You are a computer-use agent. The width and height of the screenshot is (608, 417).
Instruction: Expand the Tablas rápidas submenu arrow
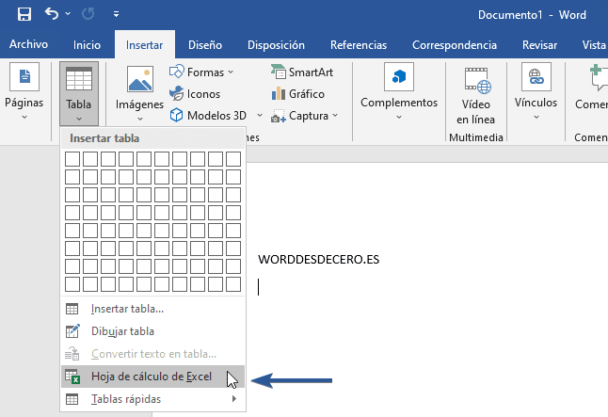233,399
